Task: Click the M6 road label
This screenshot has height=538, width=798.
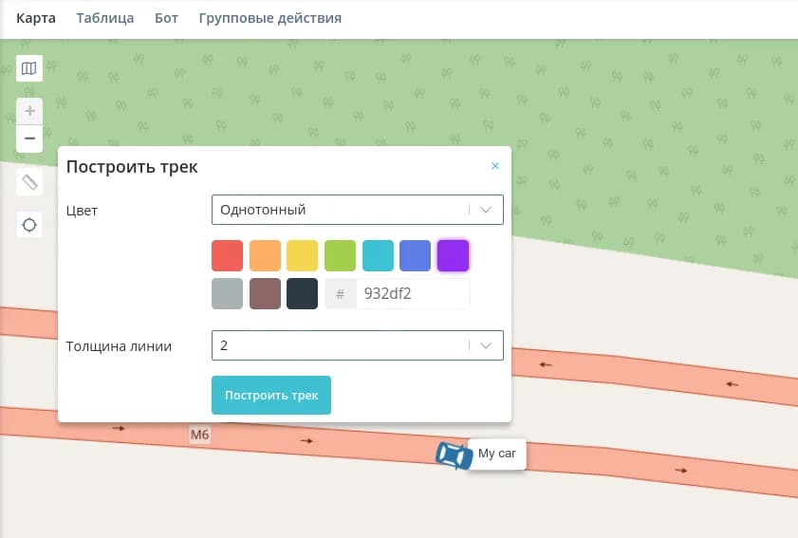Action: click(x=199, y=436)
